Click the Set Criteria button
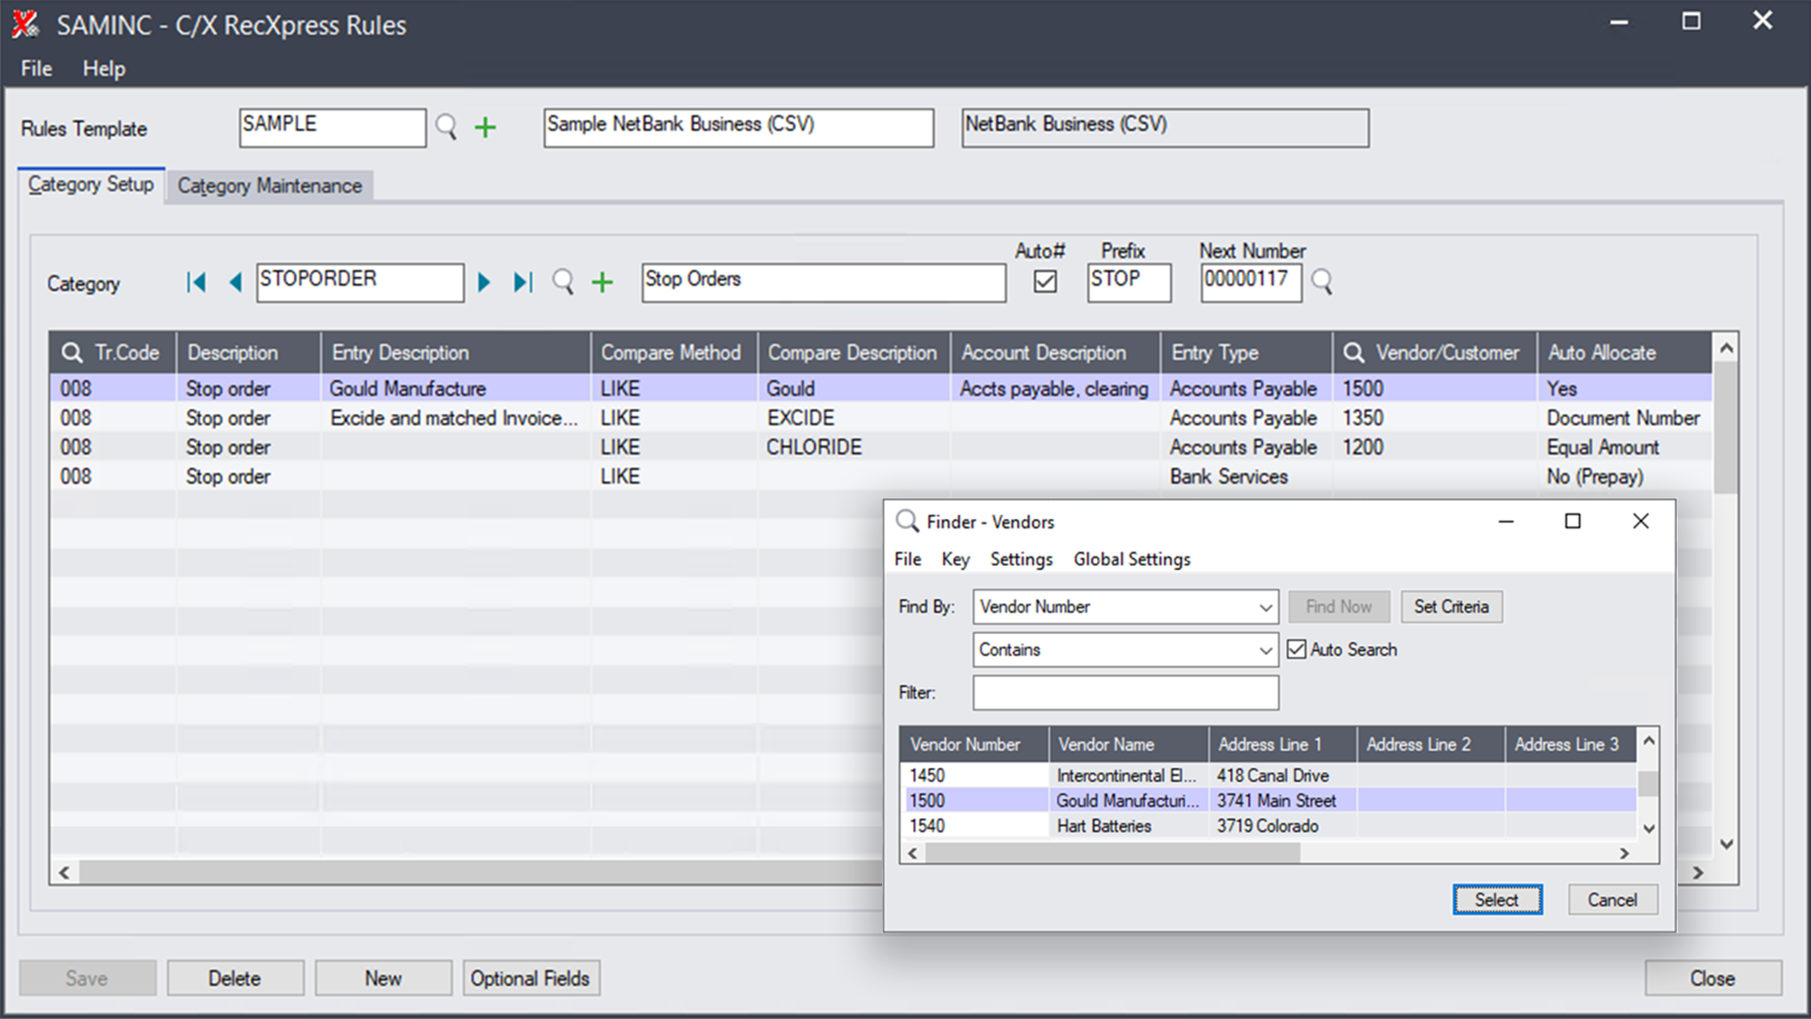 click(x=1451, y=607)
